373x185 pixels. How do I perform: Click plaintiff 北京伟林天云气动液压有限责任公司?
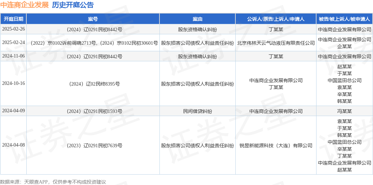(276, 43)
